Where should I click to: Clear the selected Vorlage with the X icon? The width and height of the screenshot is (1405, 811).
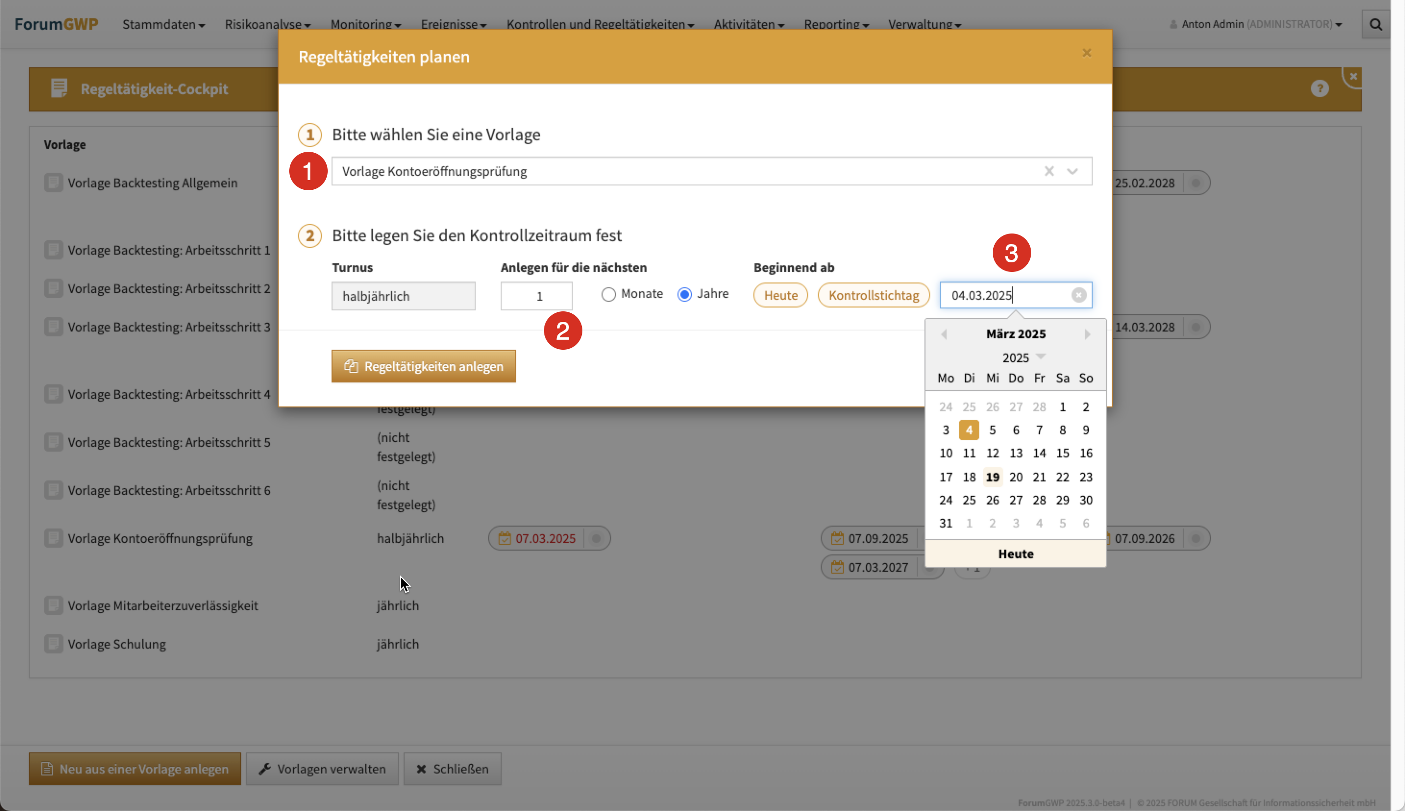(1049, 171)
